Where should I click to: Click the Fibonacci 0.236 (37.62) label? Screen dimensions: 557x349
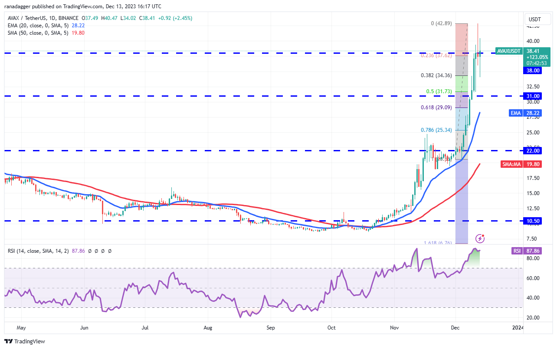click(x=436, y=55)
